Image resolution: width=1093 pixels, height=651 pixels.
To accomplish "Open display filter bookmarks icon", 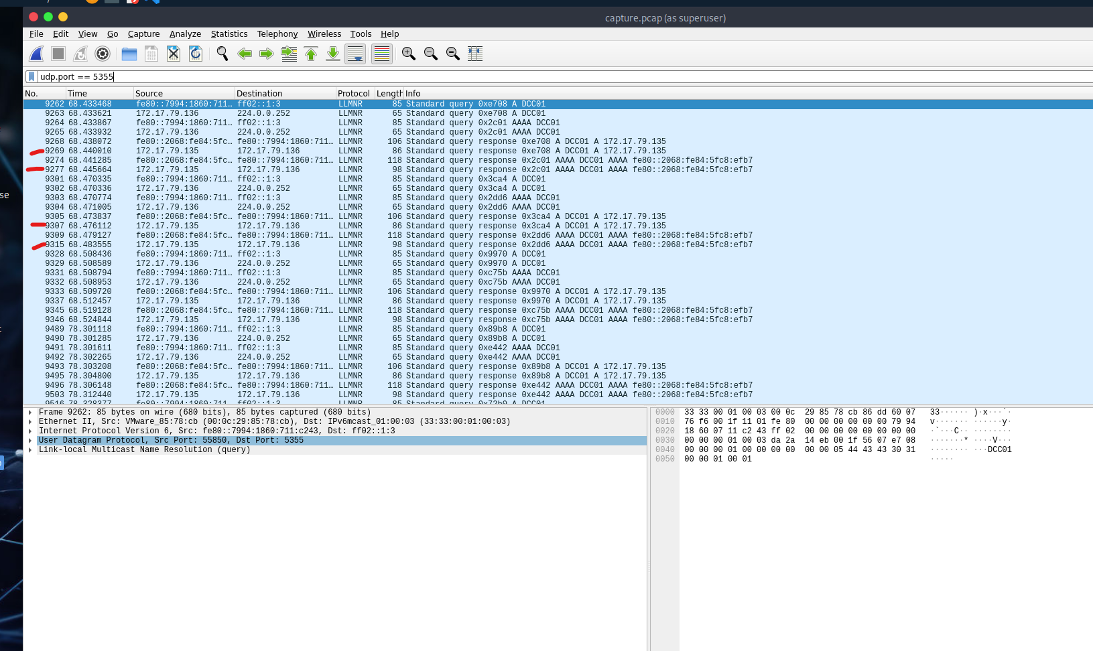I will 31,76.
